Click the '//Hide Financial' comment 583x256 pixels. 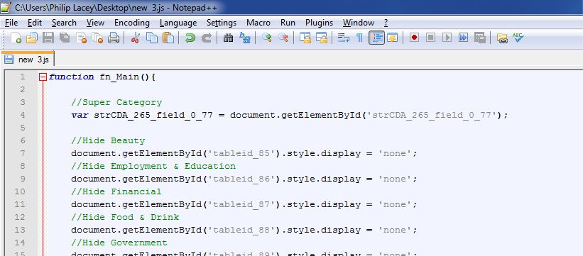(116, 191)
